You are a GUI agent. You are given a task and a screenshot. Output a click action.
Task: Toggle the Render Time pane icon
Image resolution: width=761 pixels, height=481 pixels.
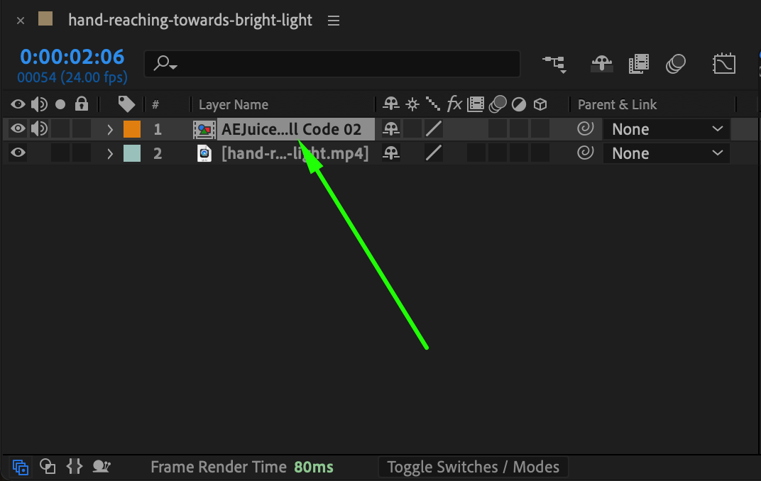click(x=101, y=466)
